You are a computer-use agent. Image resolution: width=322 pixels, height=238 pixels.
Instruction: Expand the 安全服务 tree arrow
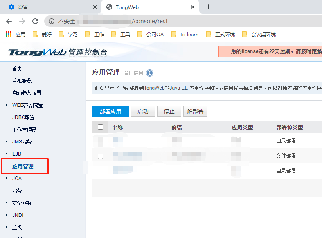(7, 203)
